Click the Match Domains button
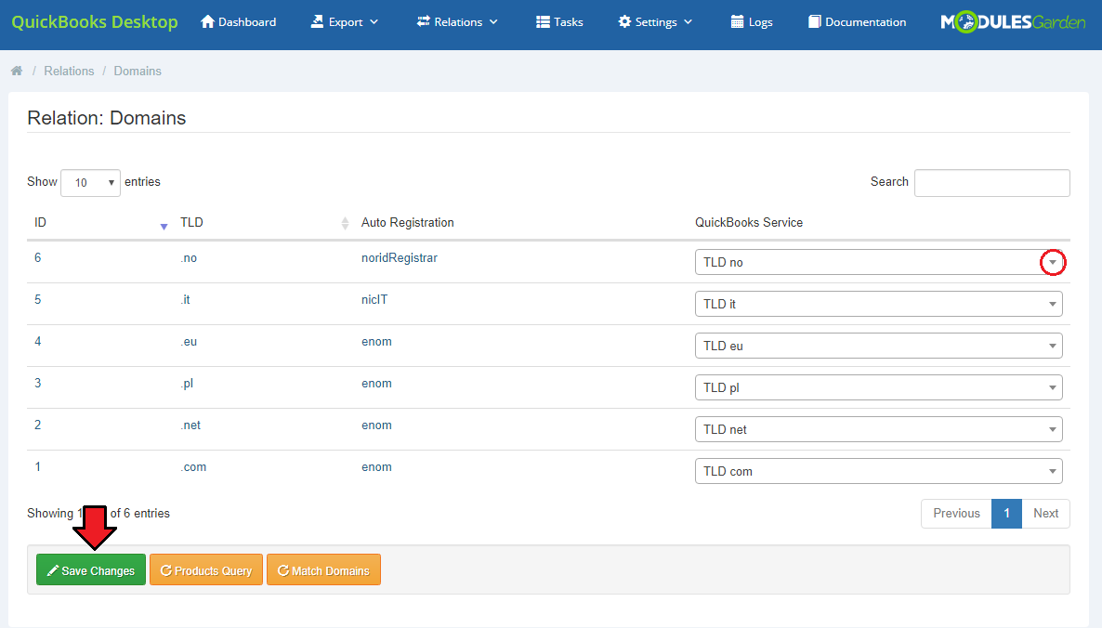The width and height of the screenshot is (1102, 628). click(323, 570)
